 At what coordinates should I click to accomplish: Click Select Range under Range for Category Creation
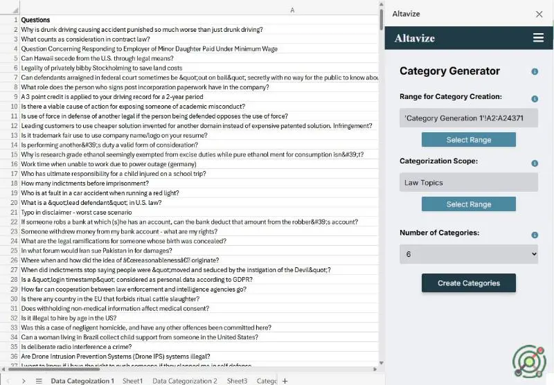pyautogui.click(x=469, y=140)
